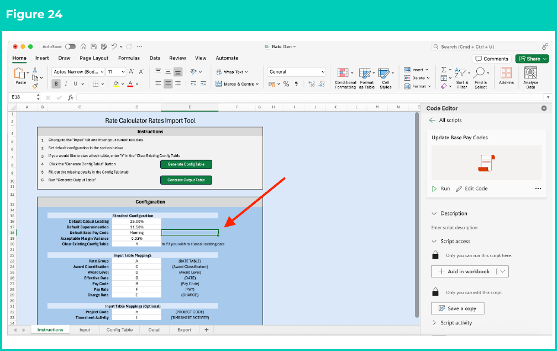Toggle the AutoSave switch
557x351 pixels.
70,46
